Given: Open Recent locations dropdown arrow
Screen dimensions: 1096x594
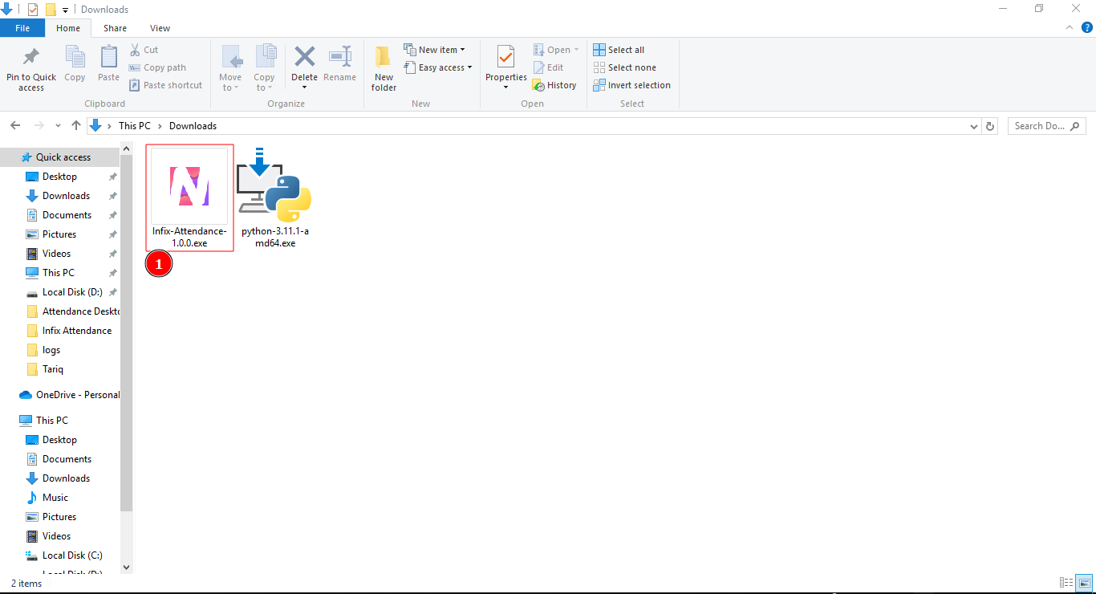Looking at the screenshot, I should (58, 126).
